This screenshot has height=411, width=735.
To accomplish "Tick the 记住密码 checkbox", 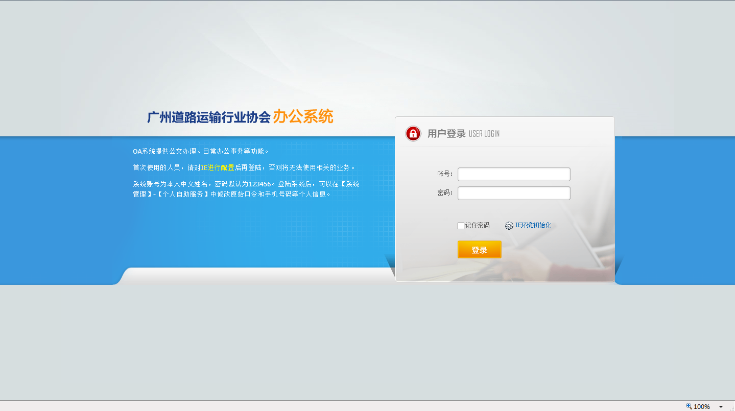I will (x=461, y=226).
